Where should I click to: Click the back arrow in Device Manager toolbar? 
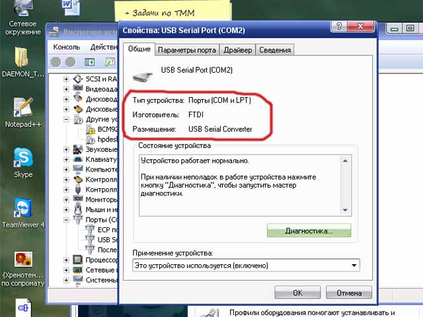[x=56, y=62]
